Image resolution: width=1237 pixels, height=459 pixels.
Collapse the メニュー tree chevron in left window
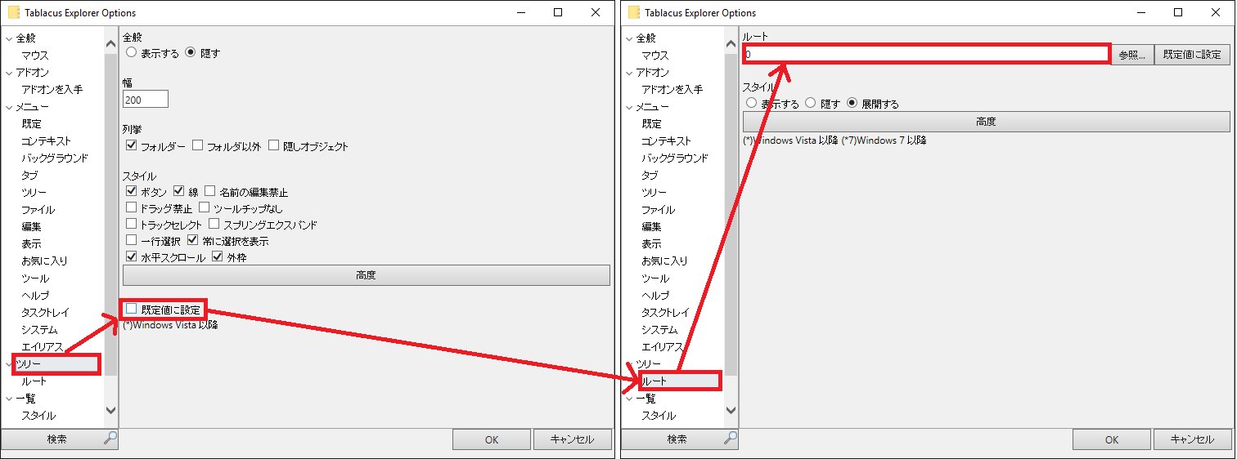9,107
